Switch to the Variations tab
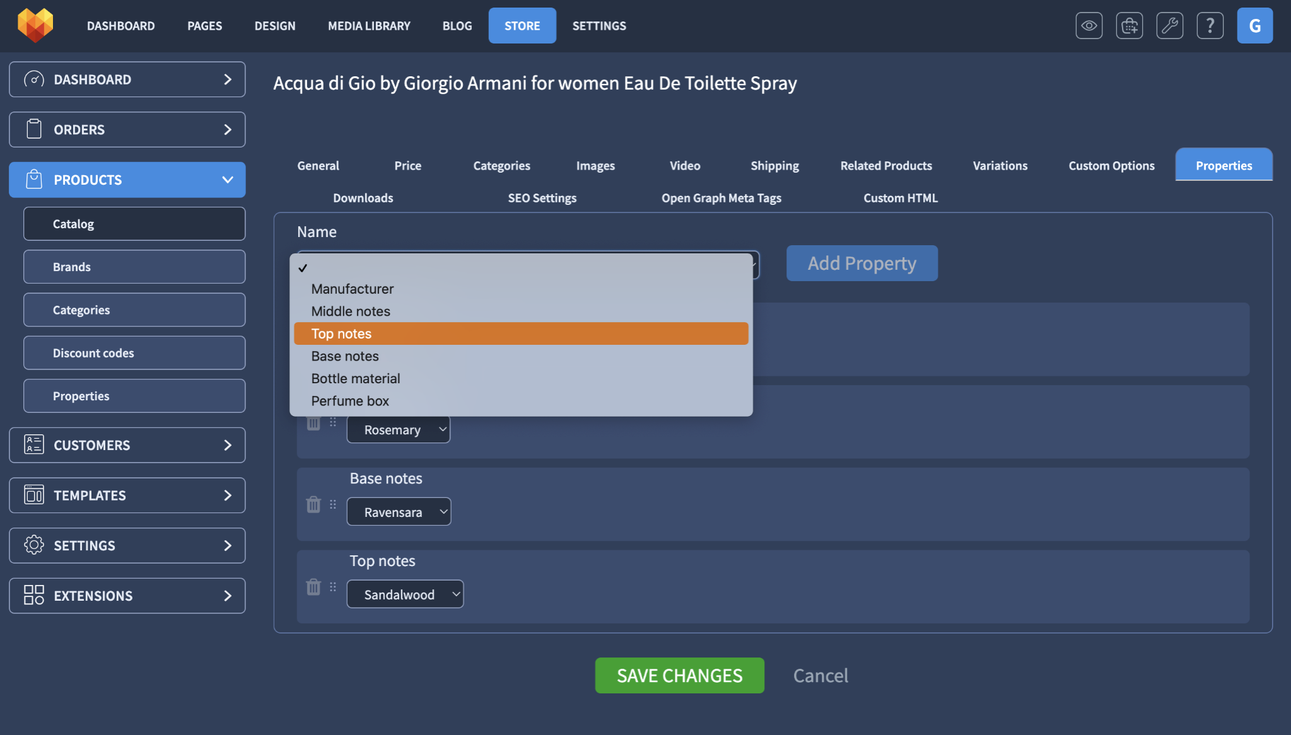The width and height of the screenshot is (1291, 735). pos(1000,165)
